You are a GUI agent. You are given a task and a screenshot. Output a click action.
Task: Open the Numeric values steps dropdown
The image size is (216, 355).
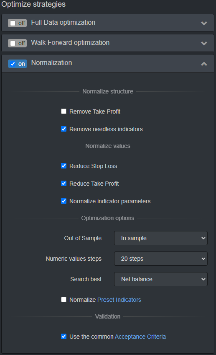coord(161,259)
